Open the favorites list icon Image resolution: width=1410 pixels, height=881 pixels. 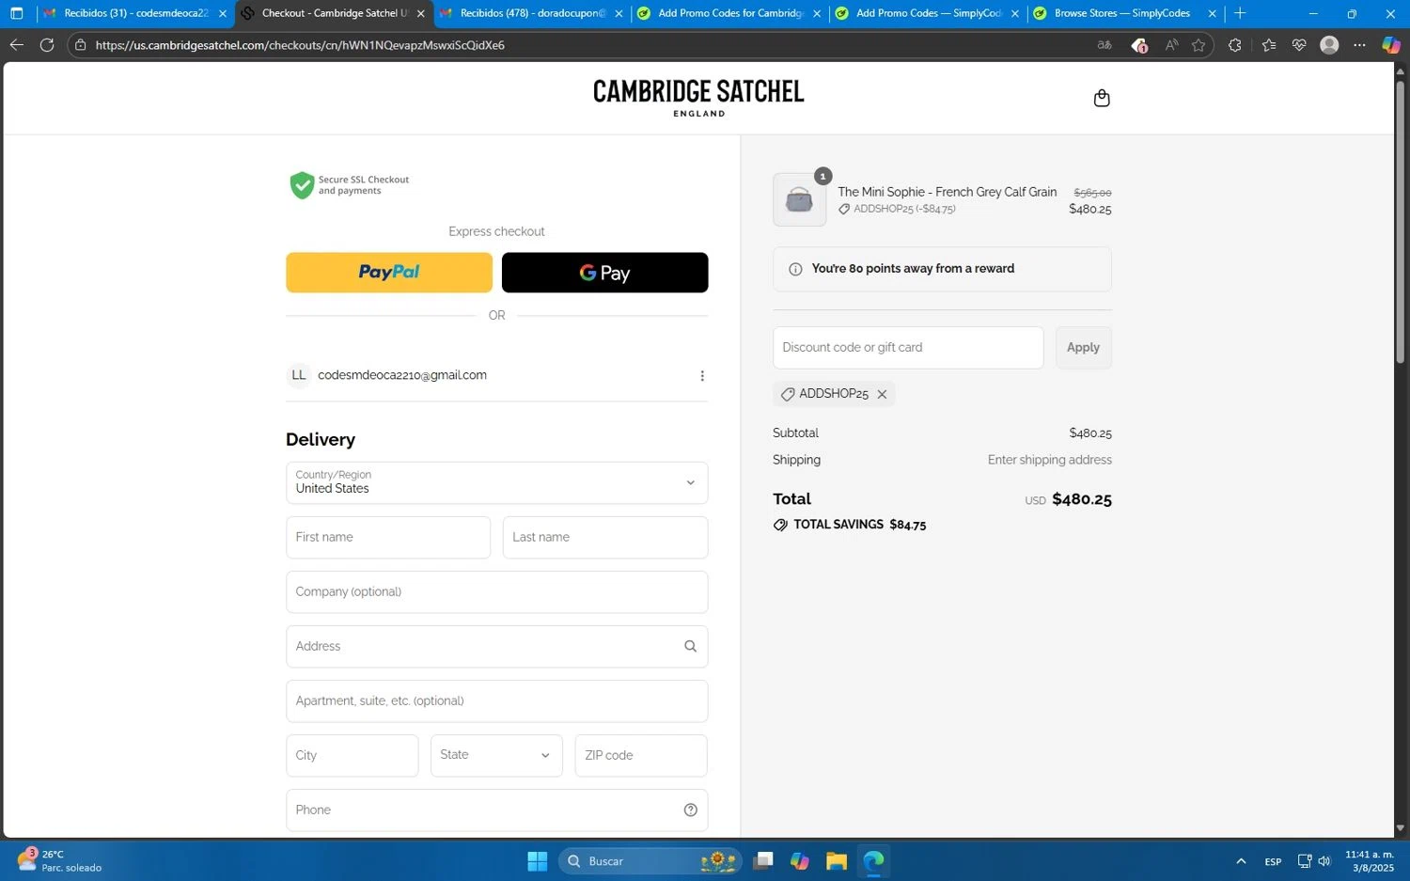click(1269, 45)
